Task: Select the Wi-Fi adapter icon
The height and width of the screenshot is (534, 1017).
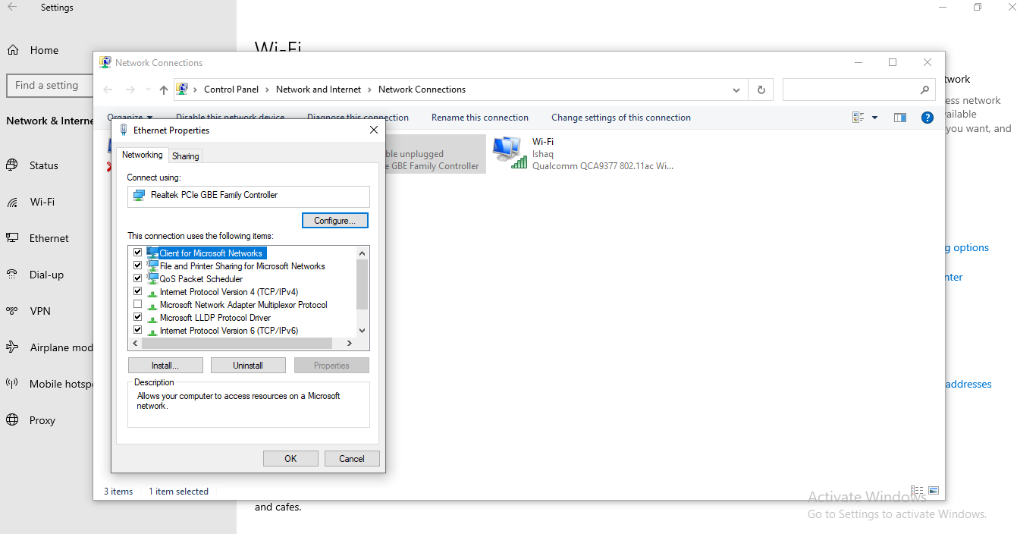Action: [509, 152]
